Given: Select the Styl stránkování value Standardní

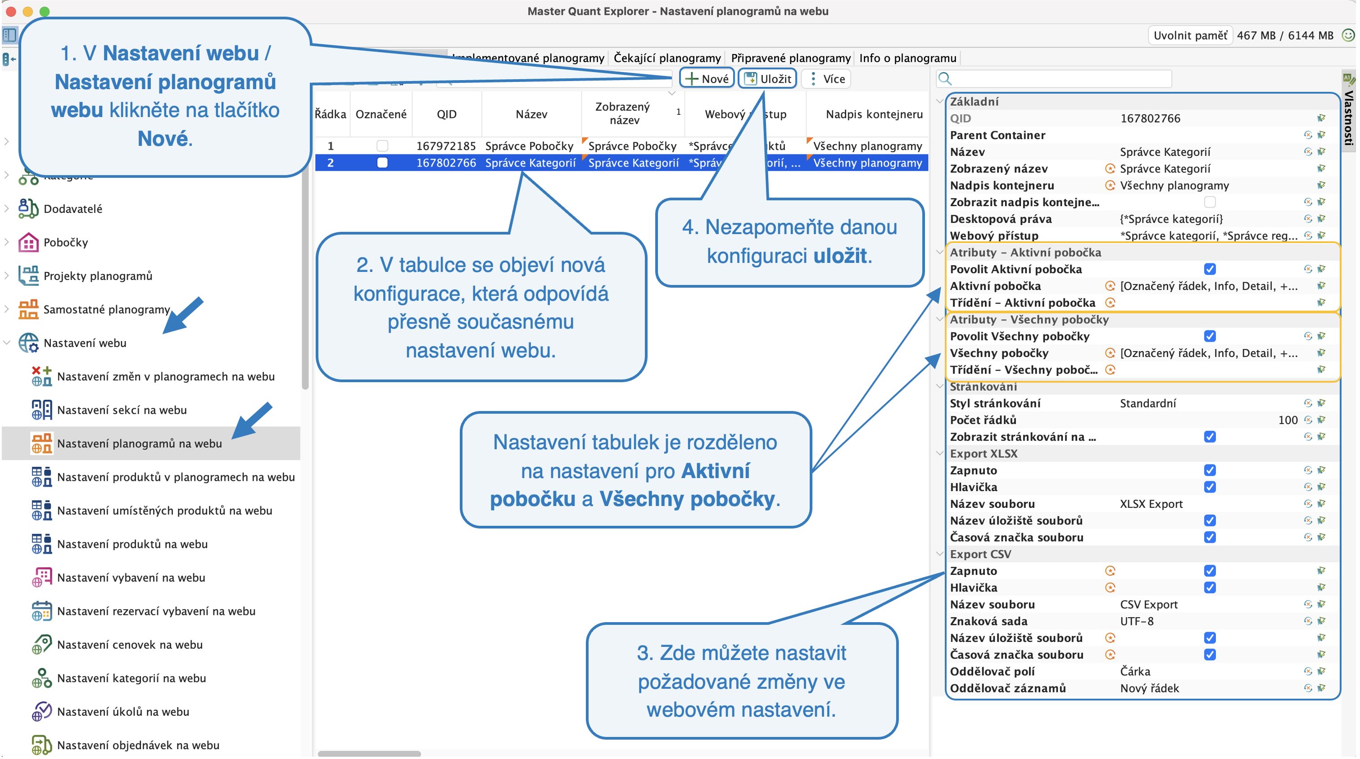Looking at the screenshot, I should coord(1148,403).
